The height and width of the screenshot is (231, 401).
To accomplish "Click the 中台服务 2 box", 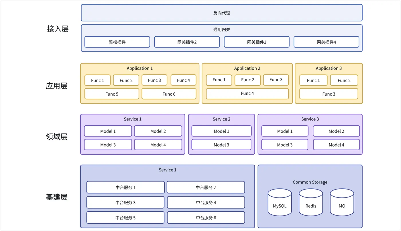I will pyautogui.click(x=206, y=187).
